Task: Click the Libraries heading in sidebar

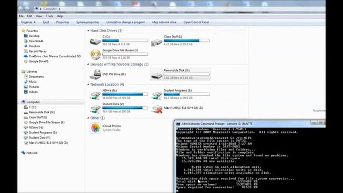Action: coord(32,71)
